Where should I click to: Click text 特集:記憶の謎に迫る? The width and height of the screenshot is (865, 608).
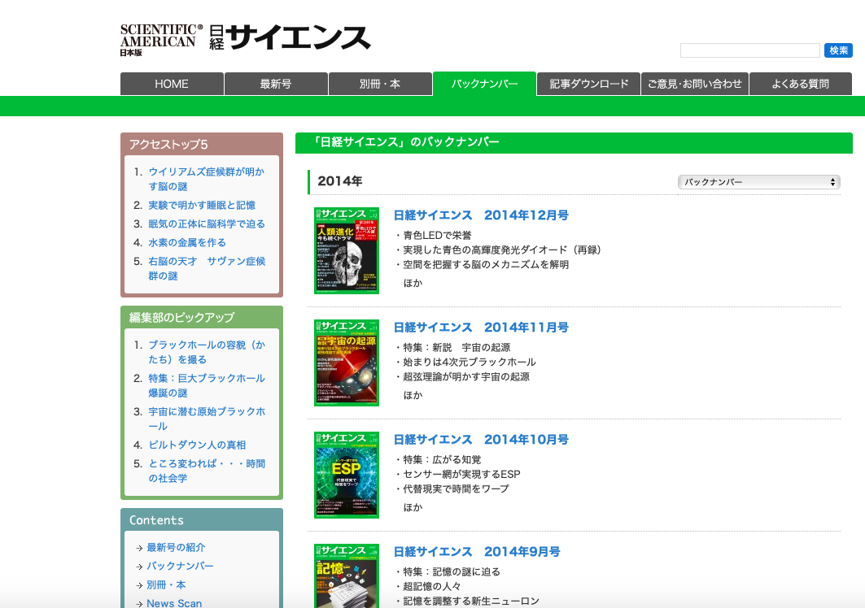452,571
